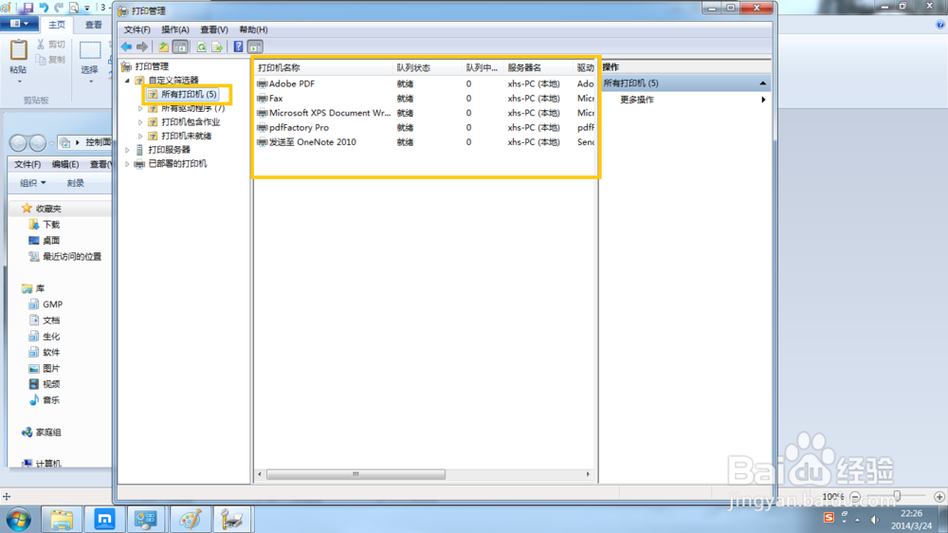Click the Export List toolbar icon
948x533 pixels.
tap(217, 46)
